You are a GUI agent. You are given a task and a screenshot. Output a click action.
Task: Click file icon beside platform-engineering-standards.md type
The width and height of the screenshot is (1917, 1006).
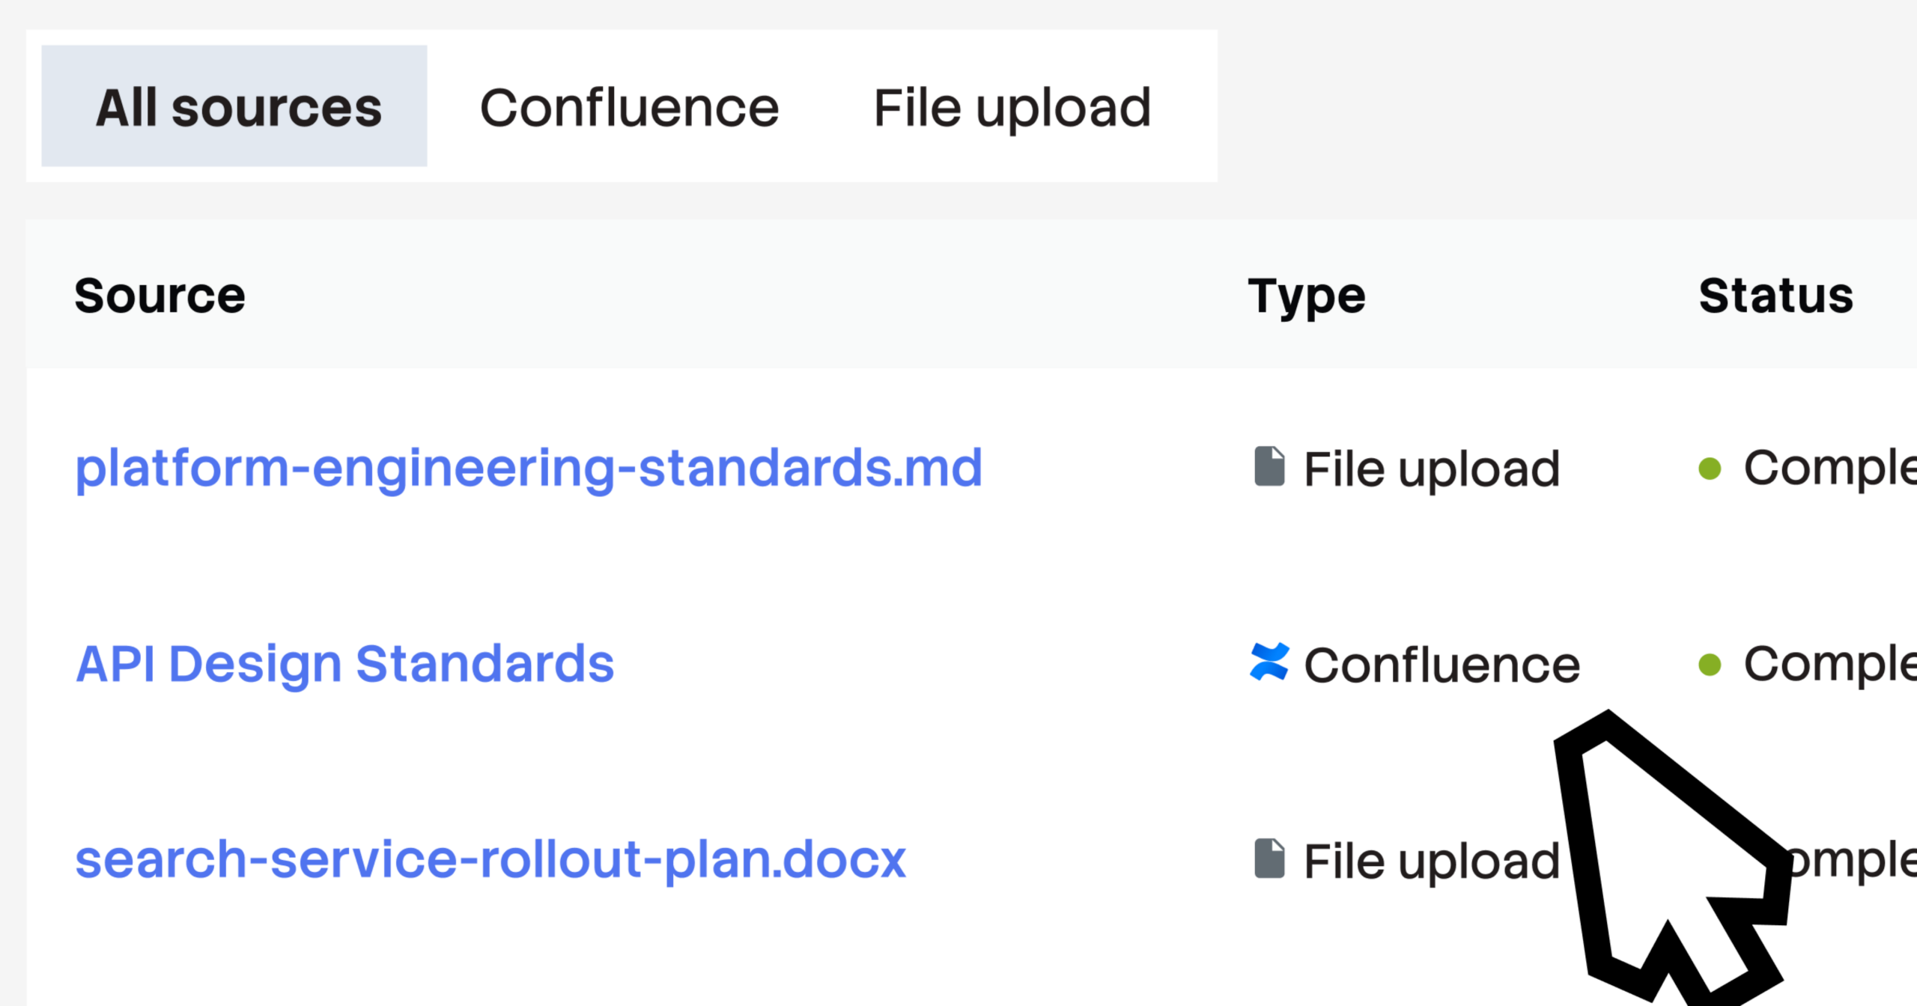pyautogui.click(x=1269, y=467)
